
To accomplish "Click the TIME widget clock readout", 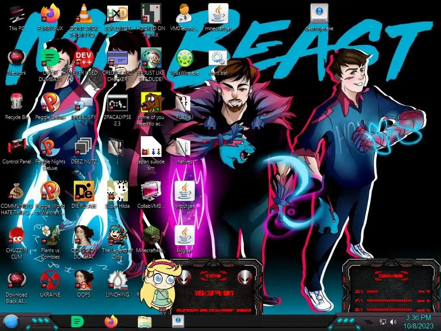I will [214, 293].
